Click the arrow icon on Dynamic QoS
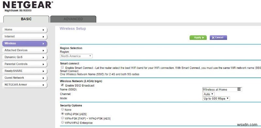Screen dimensions: 261x128 43,57
